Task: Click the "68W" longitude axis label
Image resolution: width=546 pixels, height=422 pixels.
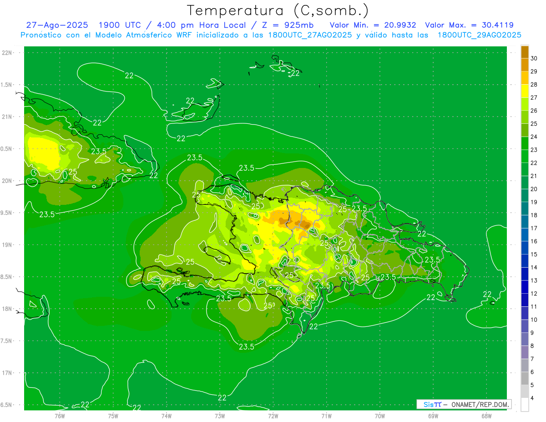Action: [486, 416]
